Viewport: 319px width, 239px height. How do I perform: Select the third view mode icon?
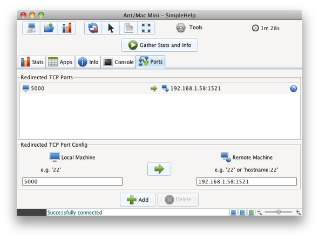(251, 213)
